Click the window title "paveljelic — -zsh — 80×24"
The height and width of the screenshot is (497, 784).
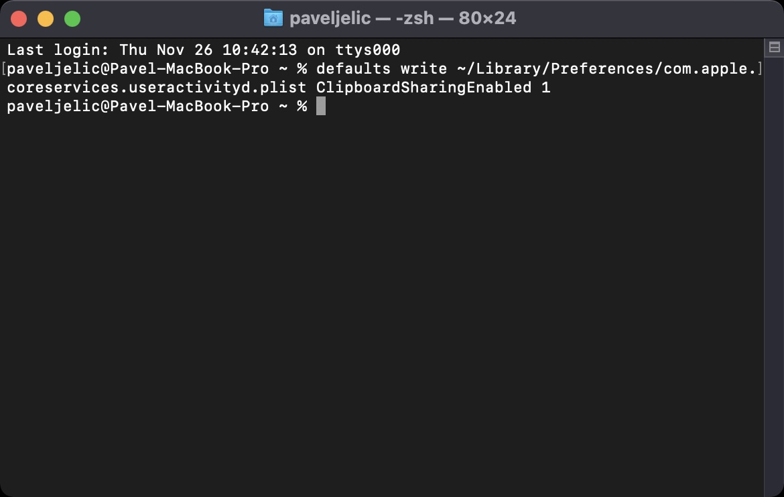[x=402, y=18]
